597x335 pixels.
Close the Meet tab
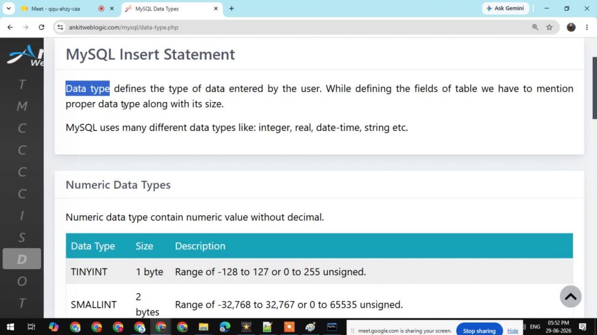[112, 8]
